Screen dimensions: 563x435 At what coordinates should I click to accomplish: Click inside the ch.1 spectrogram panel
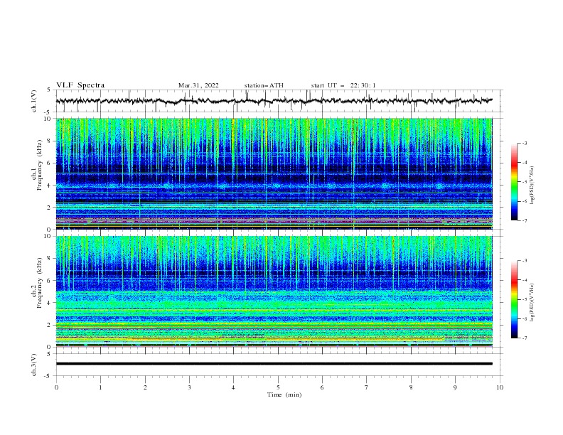[x=274, y=173]
